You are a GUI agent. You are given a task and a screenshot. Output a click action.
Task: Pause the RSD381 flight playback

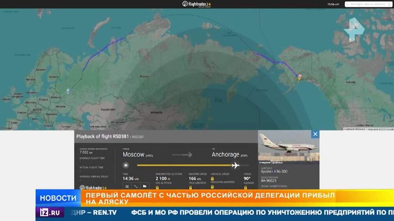tap(126, 165)
